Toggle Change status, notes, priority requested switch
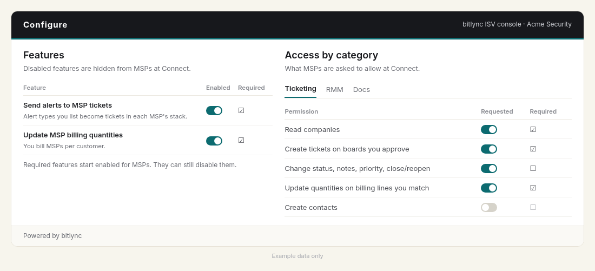The image size is (595, 271). [489, 168]
